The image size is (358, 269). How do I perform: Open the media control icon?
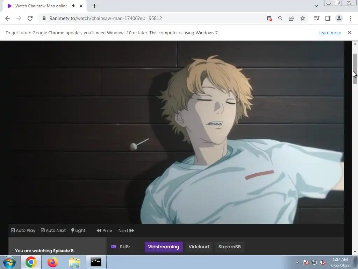[x=316, y=18]
